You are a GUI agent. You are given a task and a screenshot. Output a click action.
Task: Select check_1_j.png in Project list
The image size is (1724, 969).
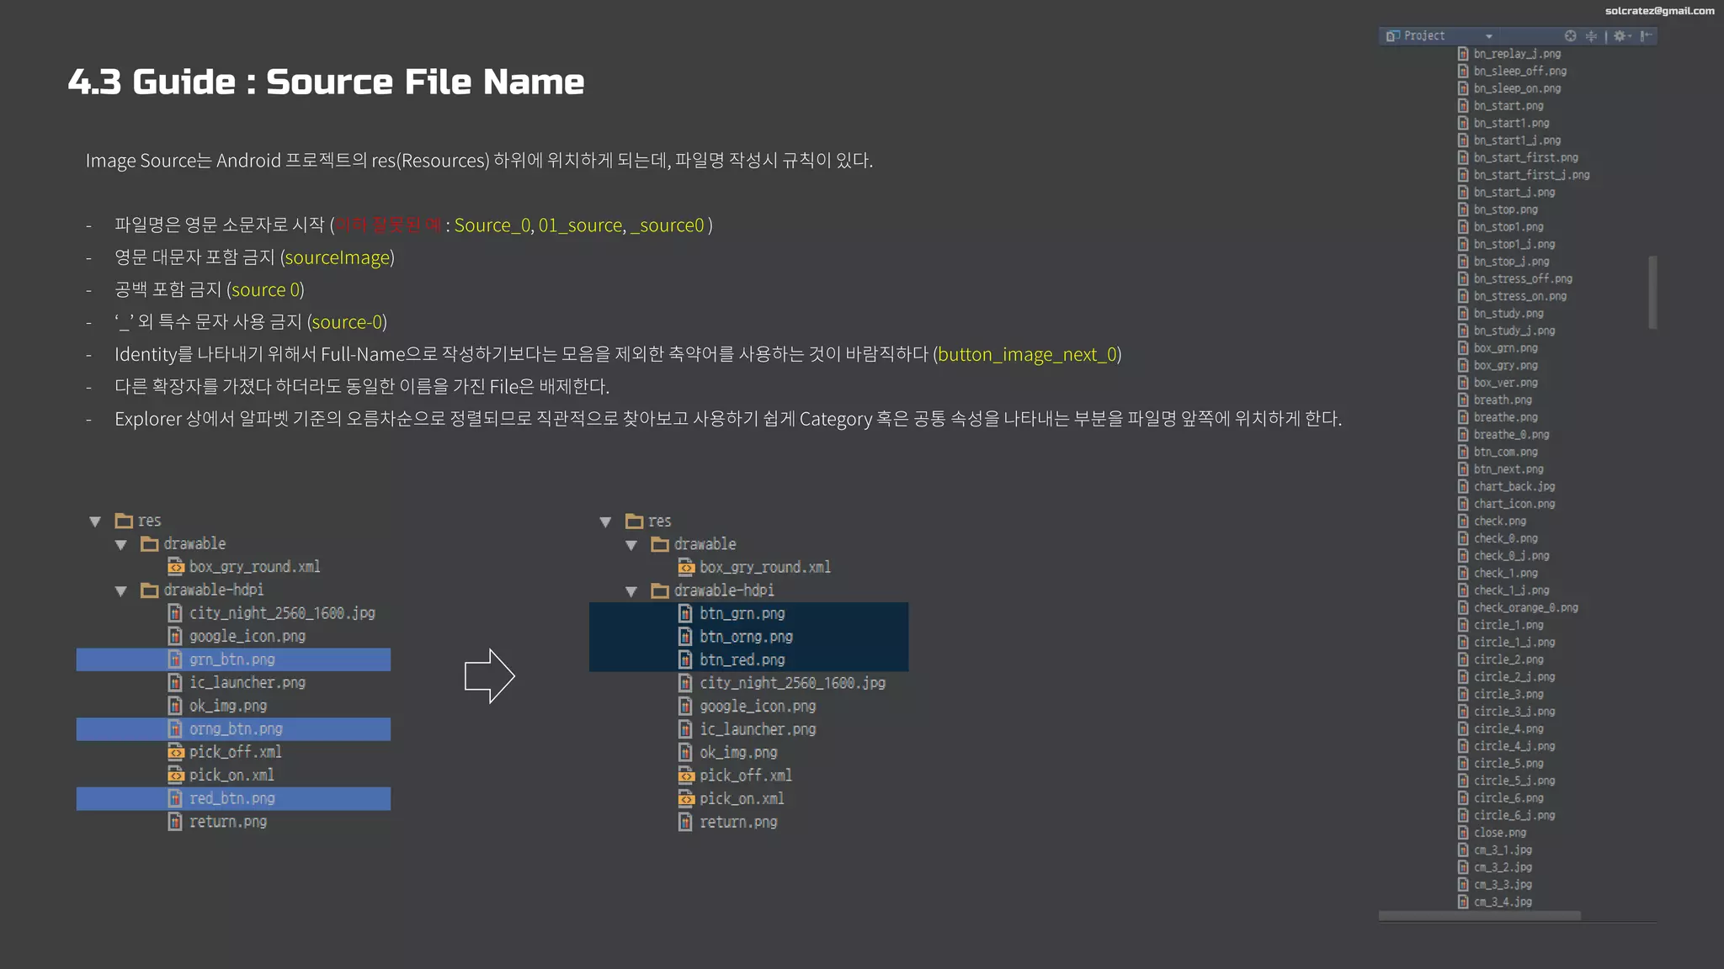tap(1511, 590)
